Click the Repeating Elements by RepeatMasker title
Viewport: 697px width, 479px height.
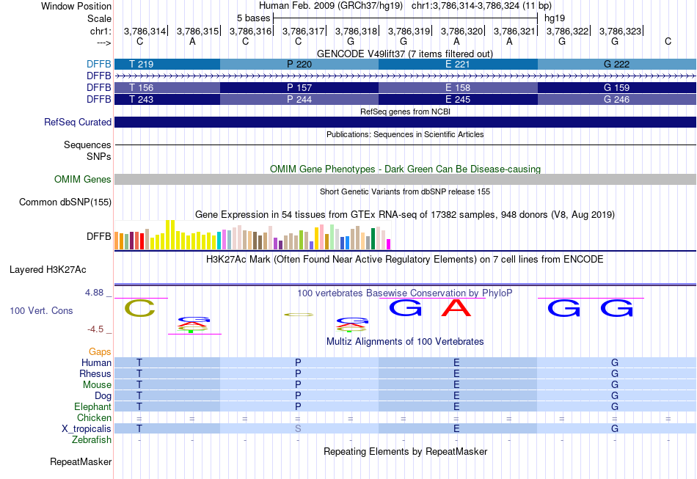406,451
